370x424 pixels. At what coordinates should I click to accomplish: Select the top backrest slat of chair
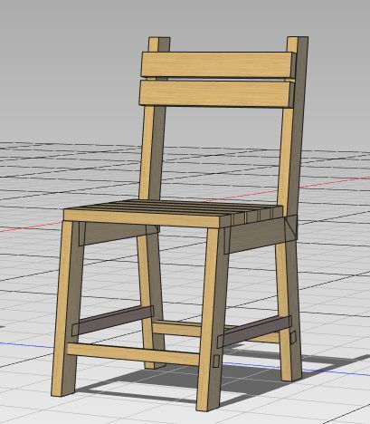coord(218,65)
